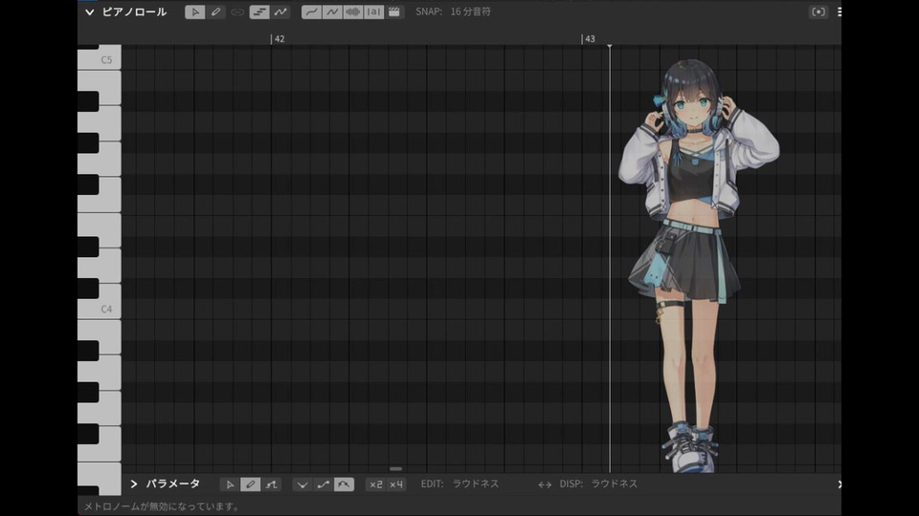919x516 pixels.
Task: Switch to pitch curve editing mode
Action: tap(280, 11)
